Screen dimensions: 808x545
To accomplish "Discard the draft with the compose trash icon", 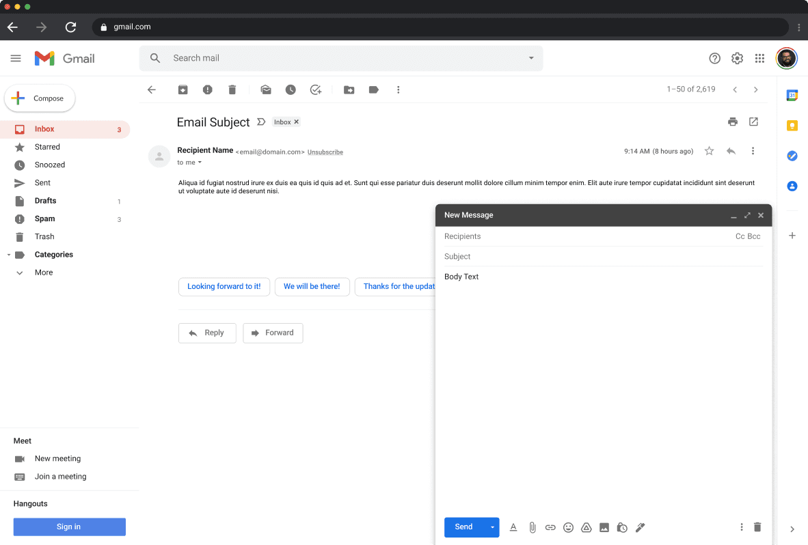I will pos(757,527).
